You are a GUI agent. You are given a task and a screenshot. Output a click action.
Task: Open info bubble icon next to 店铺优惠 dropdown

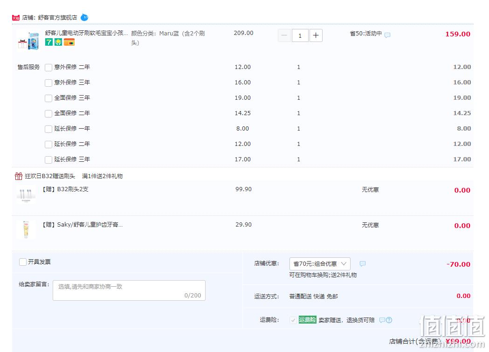point(362,264)
